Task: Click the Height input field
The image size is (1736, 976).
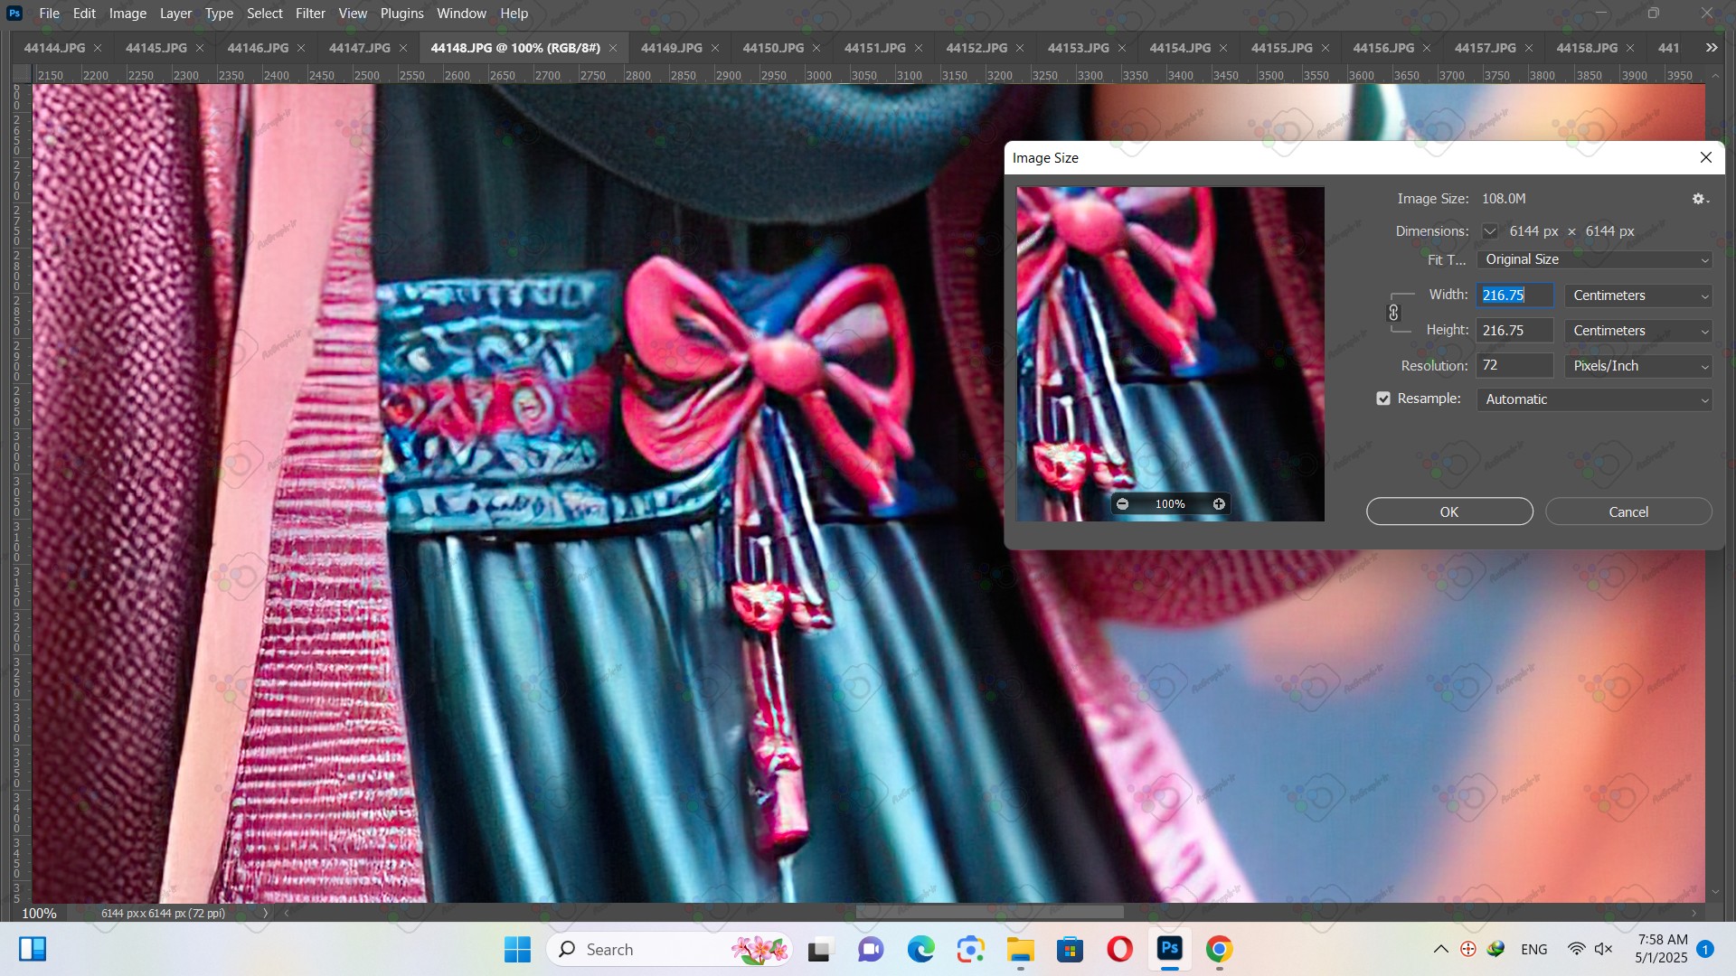Action: pos(1515,331)
